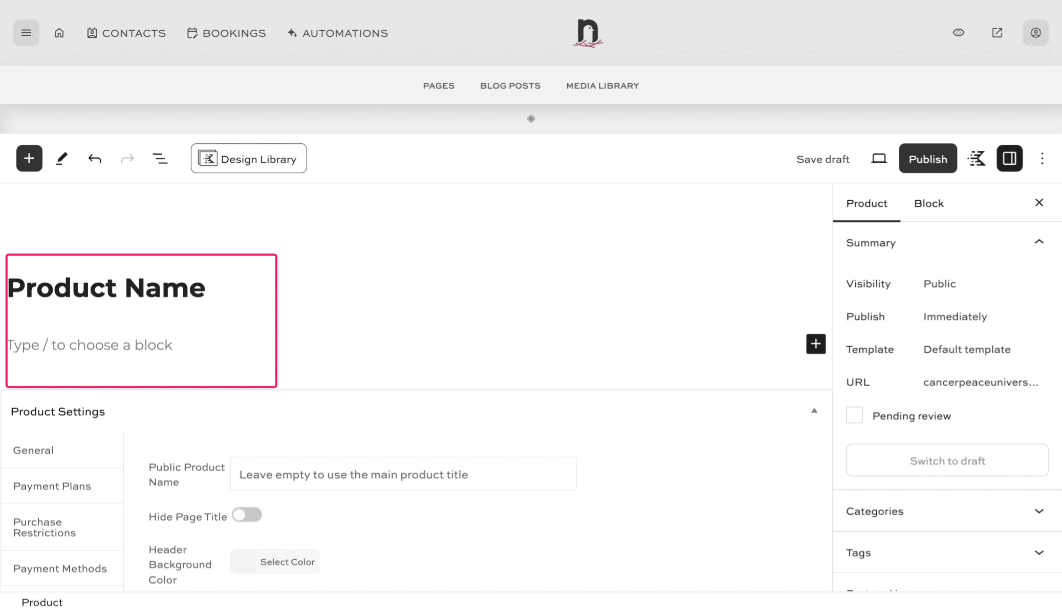Click the Redo arrow icon

(x=127, y=158)
